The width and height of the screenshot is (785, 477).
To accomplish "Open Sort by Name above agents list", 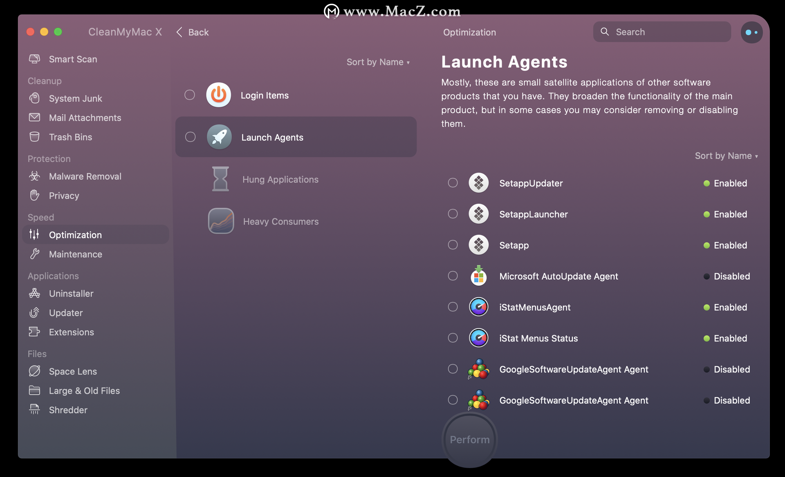I will 727,156.
